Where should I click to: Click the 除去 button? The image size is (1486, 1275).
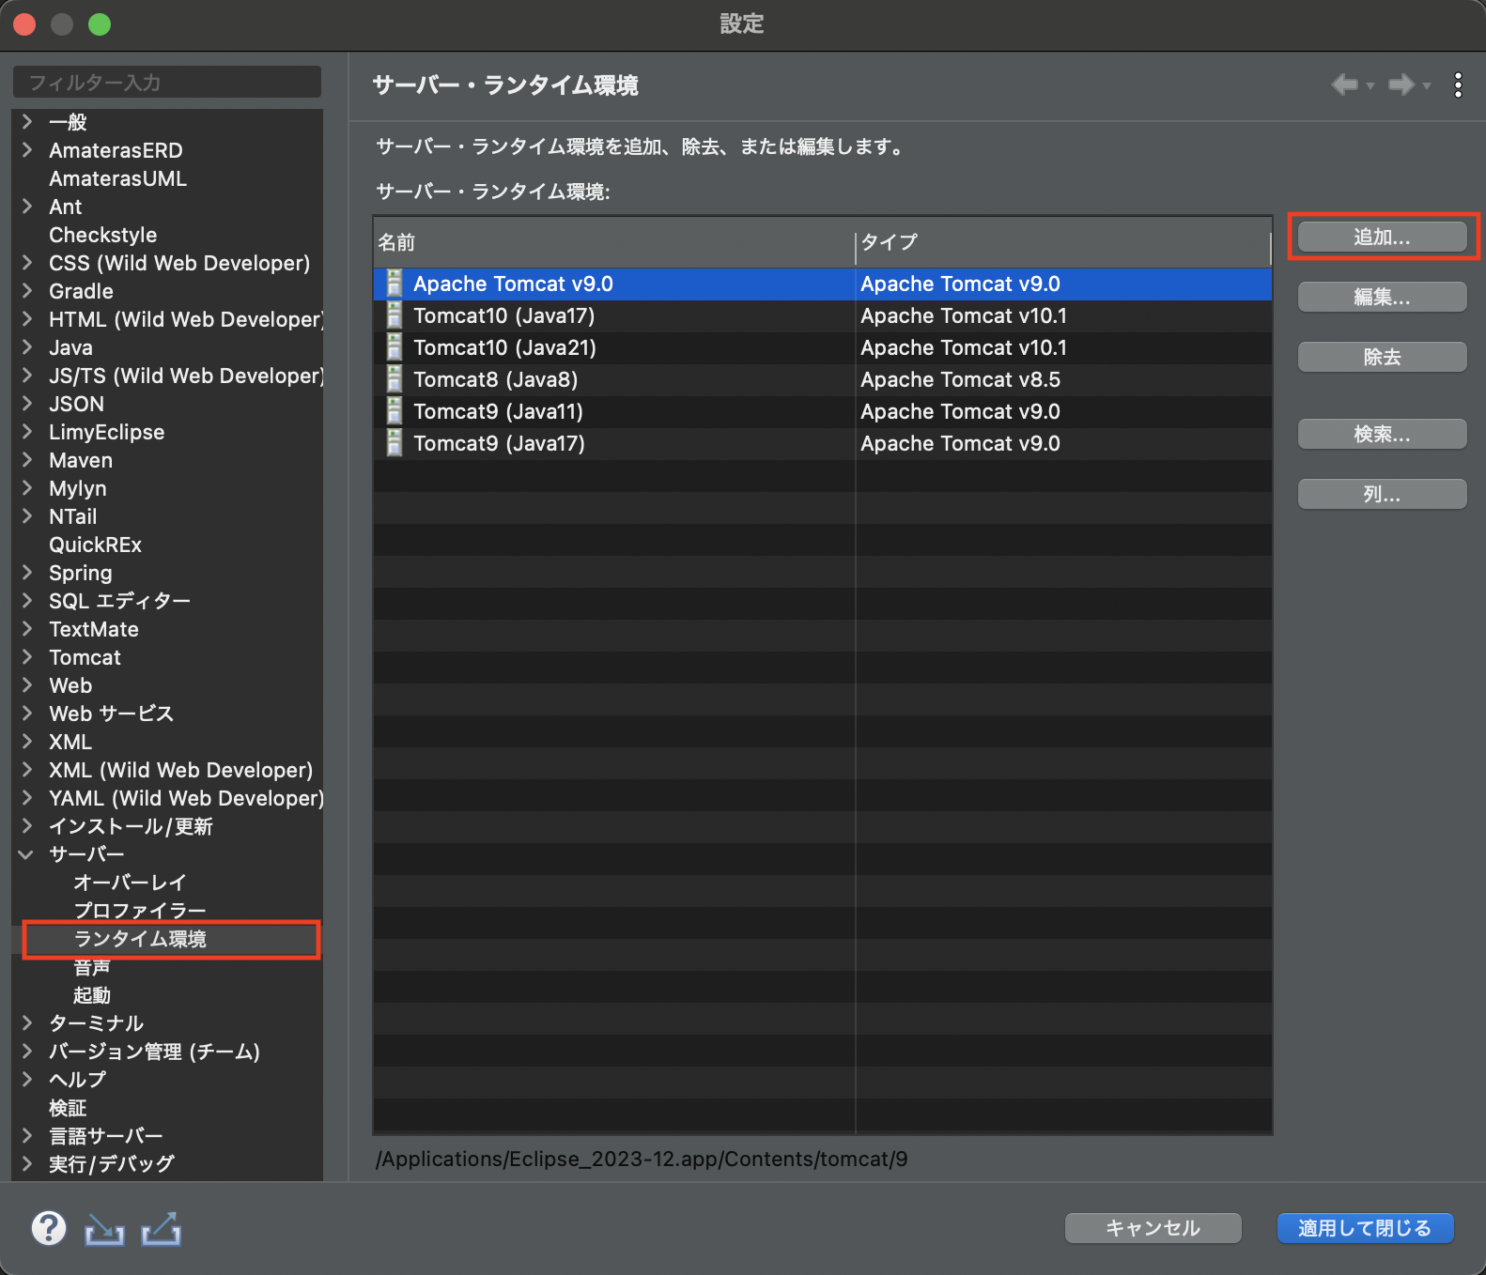(x=1382, y=357)
